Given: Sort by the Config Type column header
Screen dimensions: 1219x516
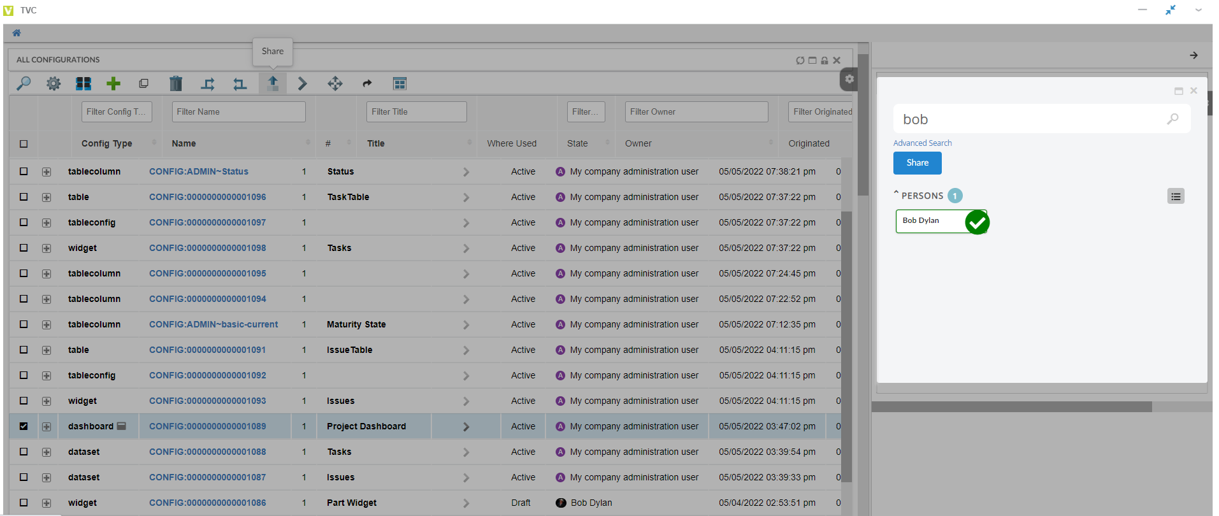Looking at the screenshot, I should 106,144.
